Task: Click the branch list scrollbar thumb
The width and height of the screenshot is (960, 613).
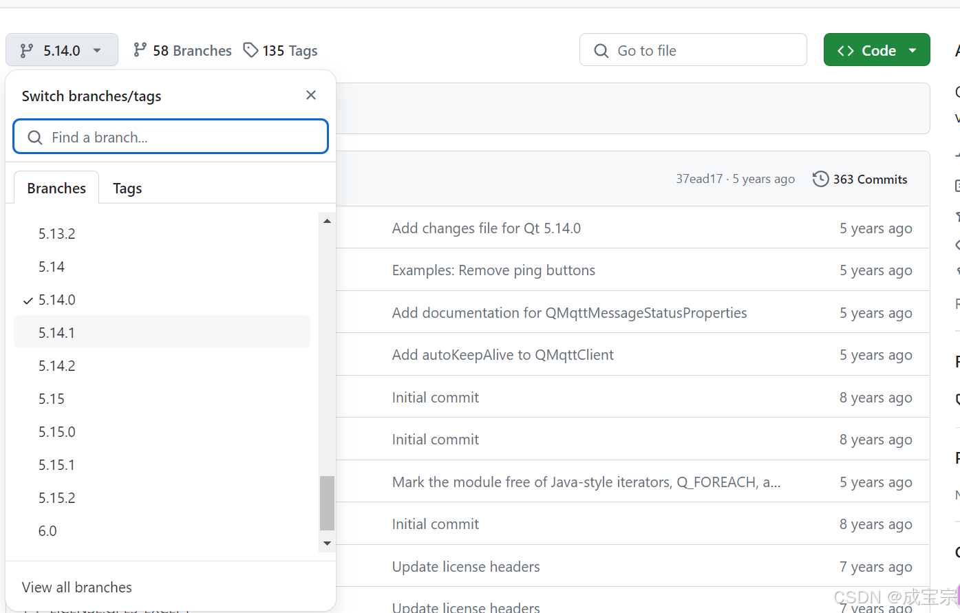Action: point(327,503)
